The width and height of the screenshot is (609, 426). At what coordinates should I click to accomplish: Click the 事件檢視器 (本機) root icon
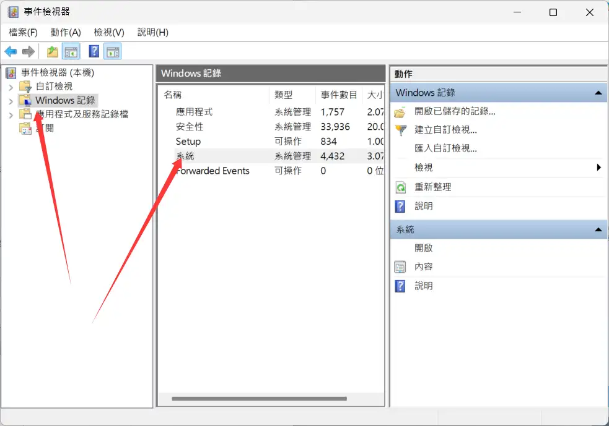pyautogui.click(x=11, y=73)
